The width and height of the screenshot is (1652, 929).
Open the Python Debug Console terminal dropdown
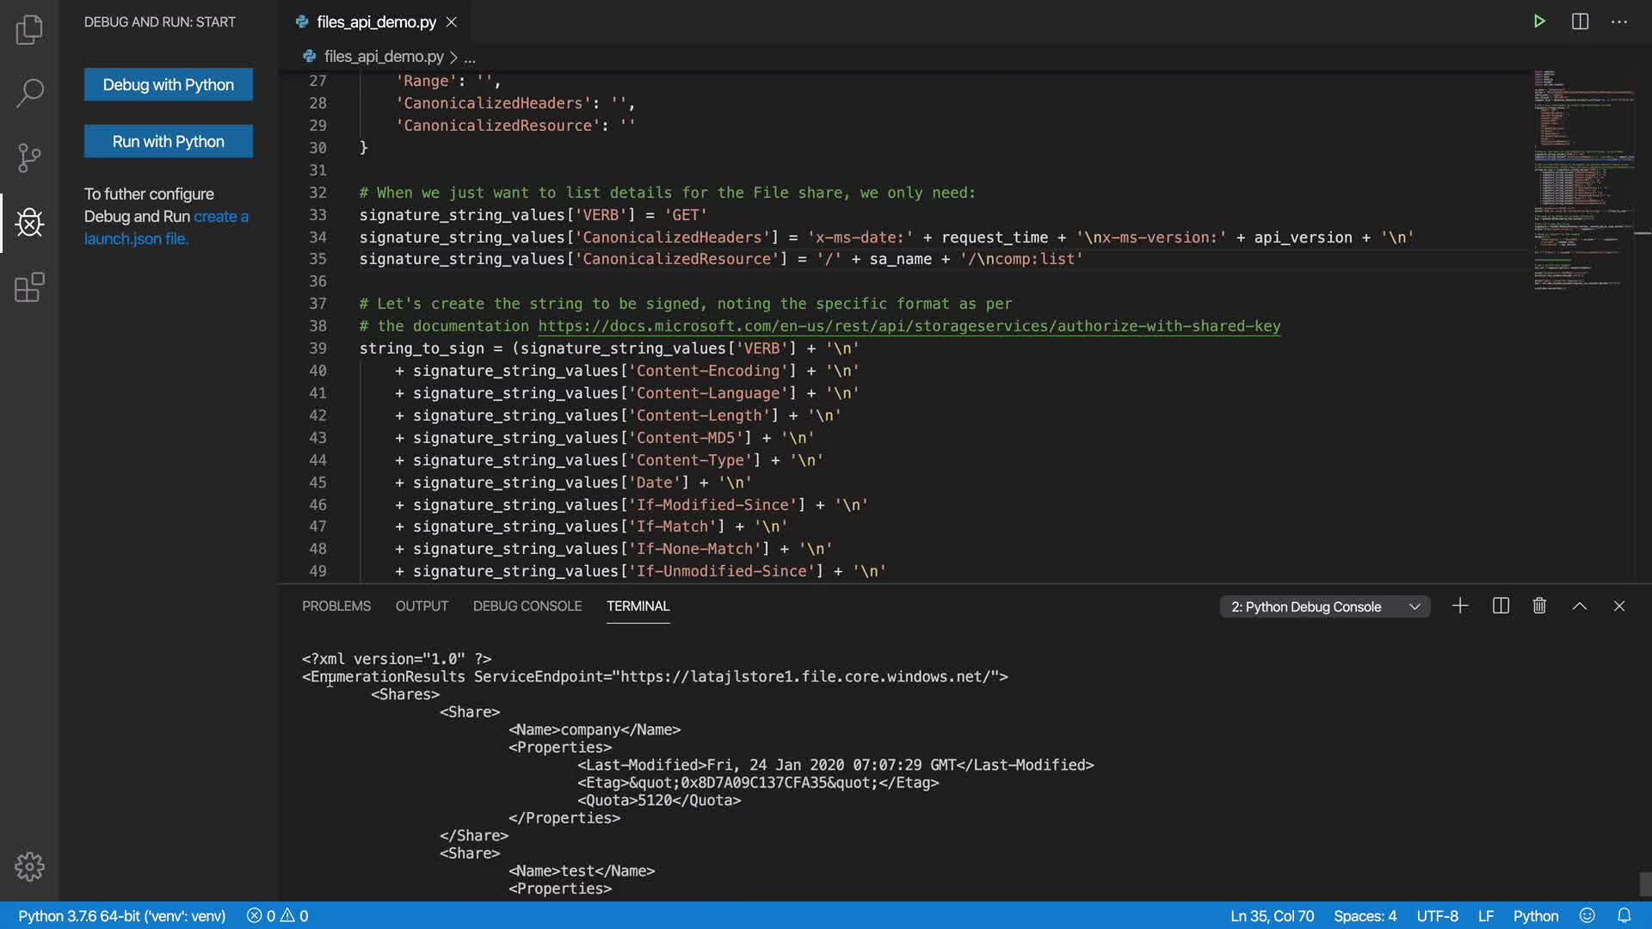click(x=1324, y=606)
